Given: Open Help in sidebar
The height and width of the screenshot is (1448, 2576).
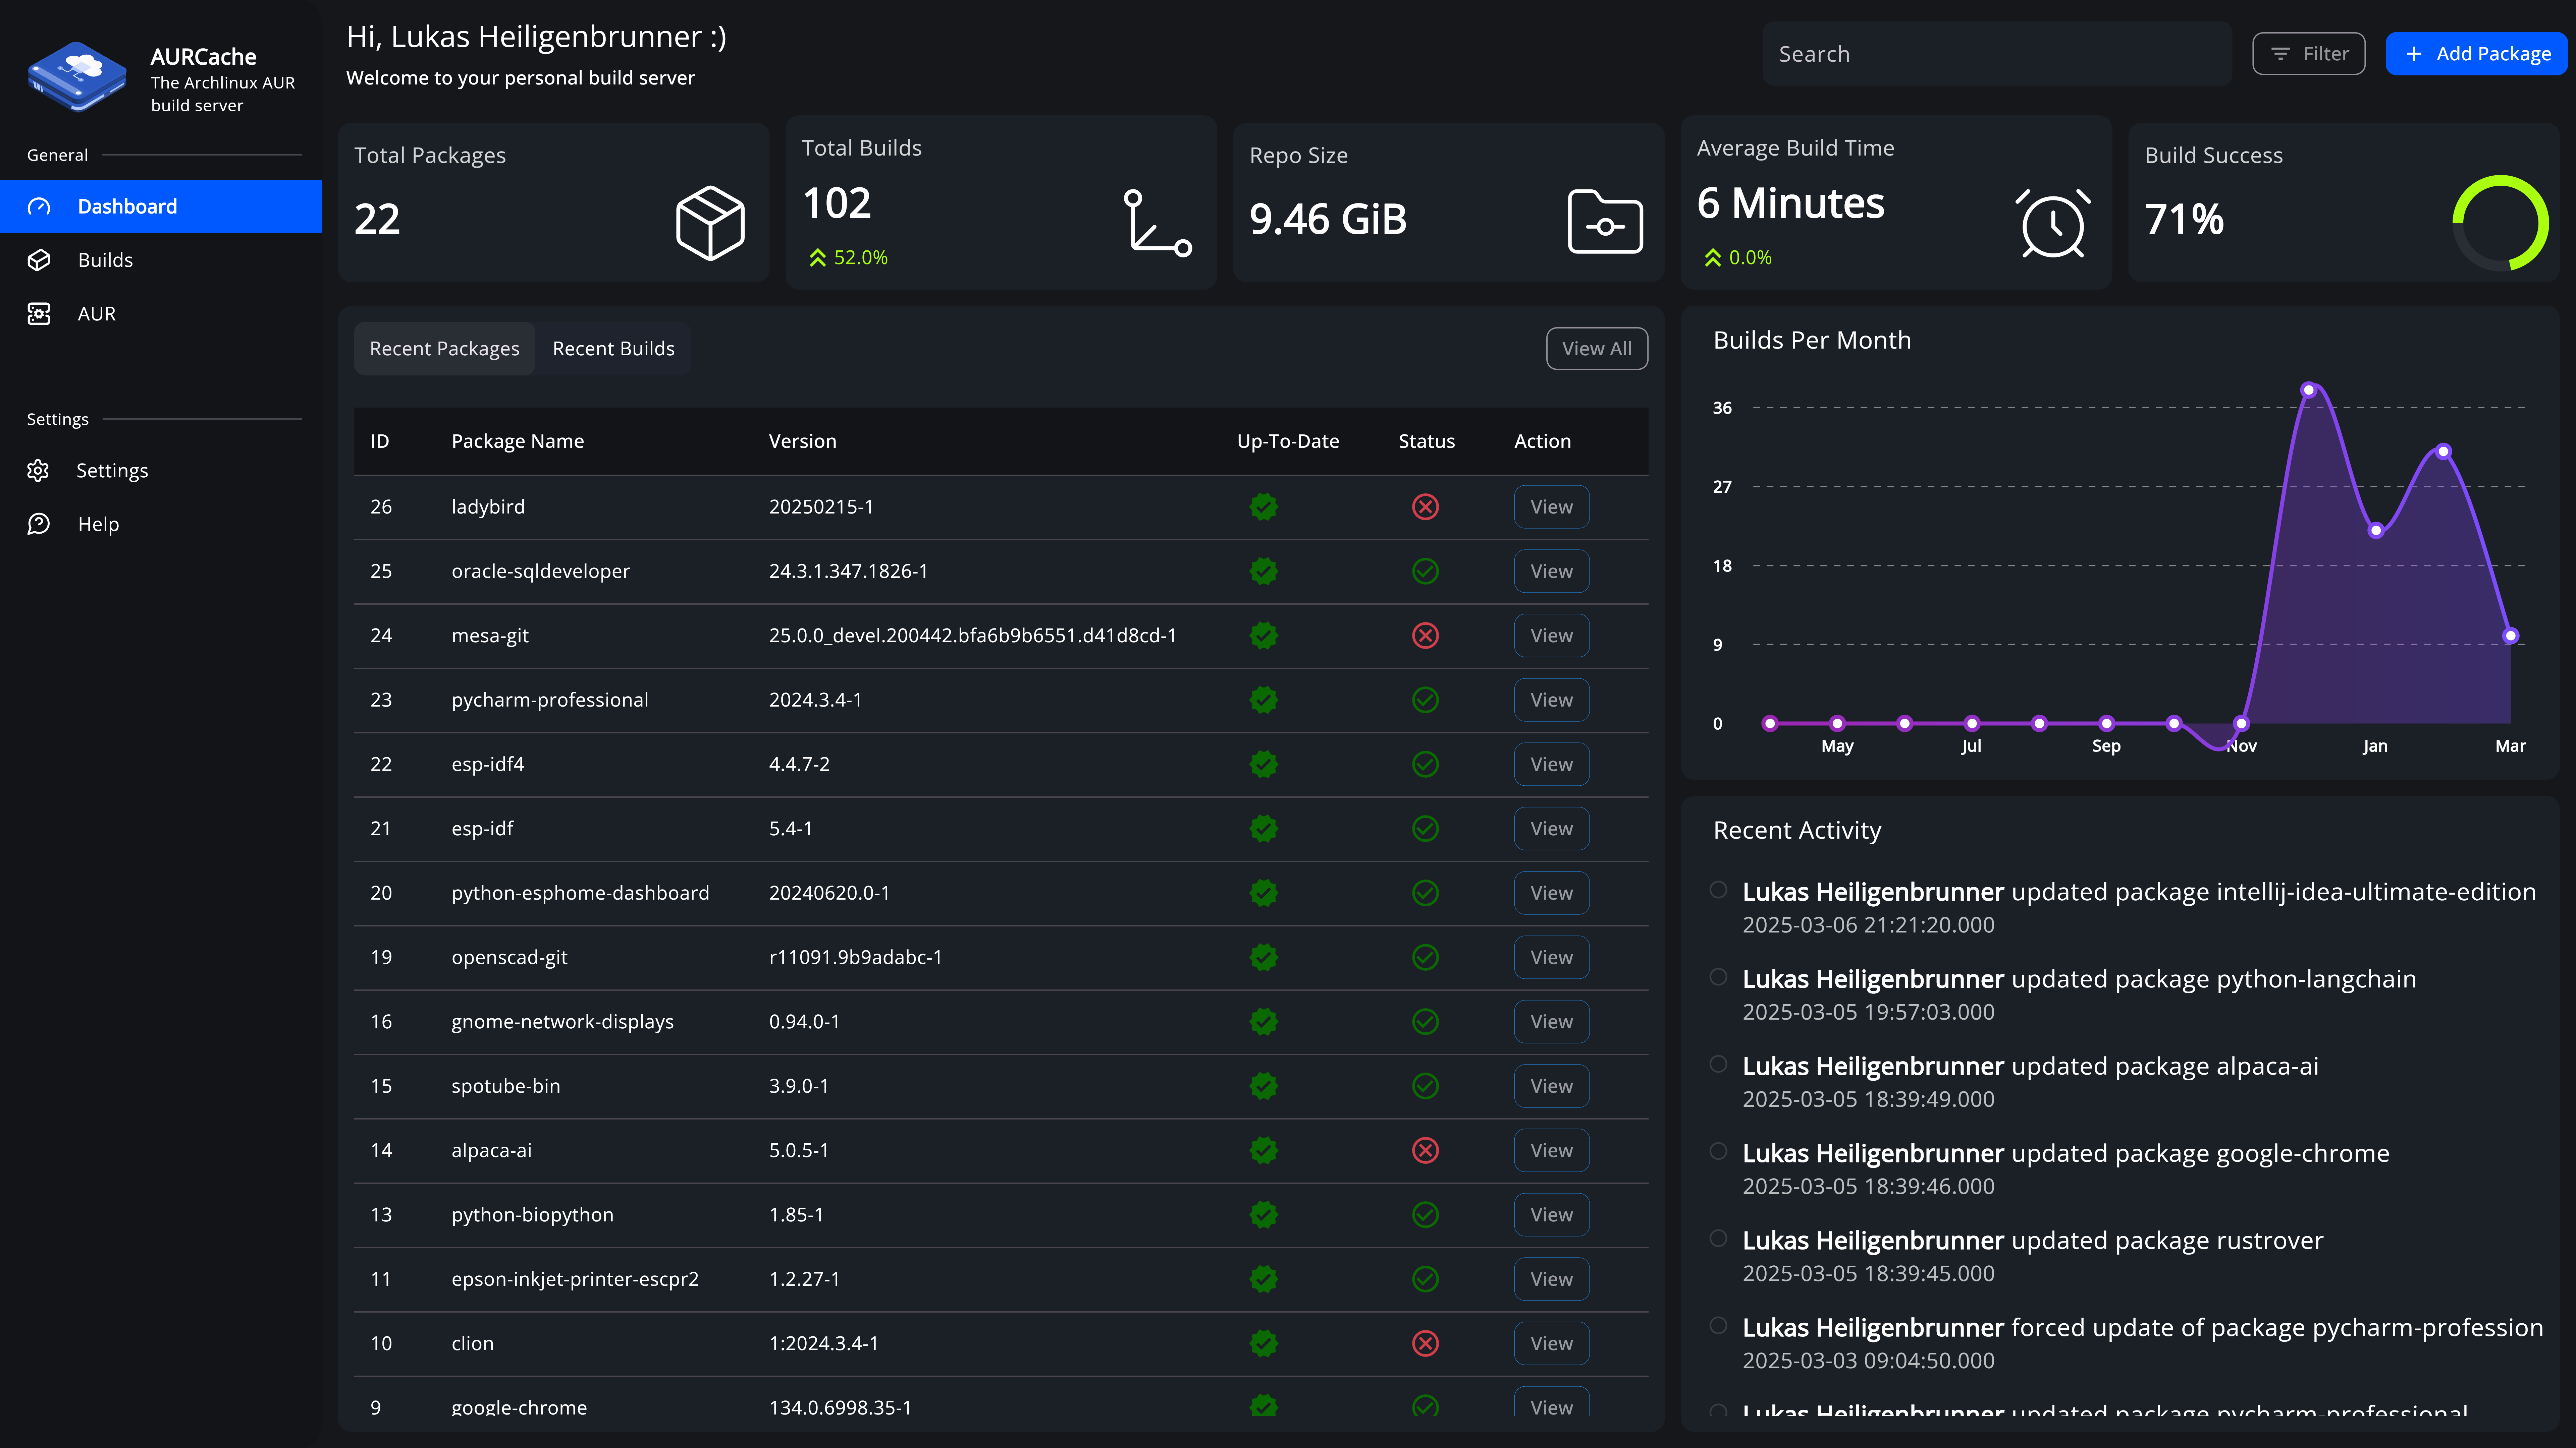Looking at the screenshot, I should click(161, 525).
